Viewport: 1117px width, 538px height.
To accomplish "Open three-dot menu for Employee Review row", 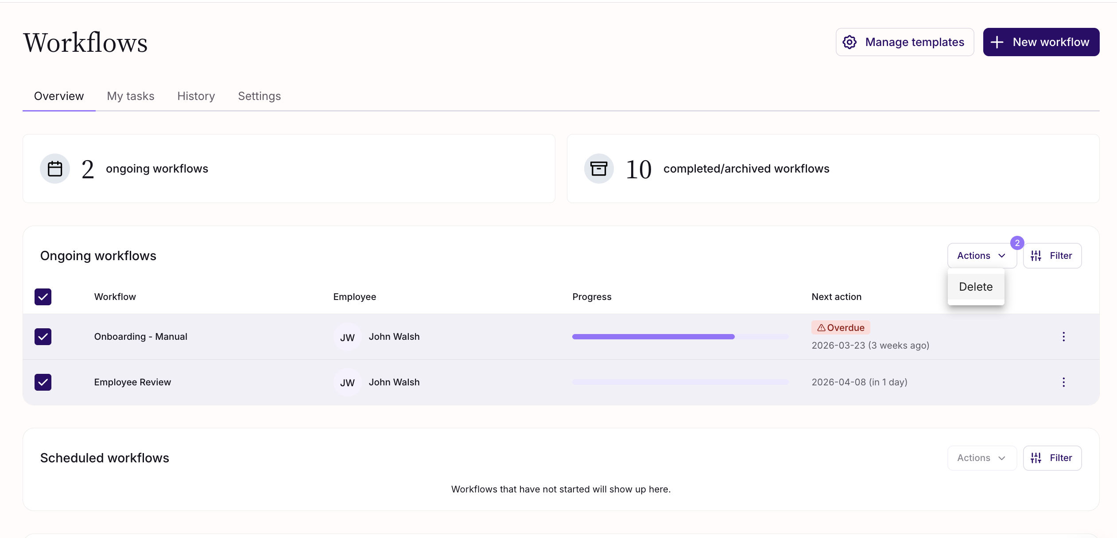I will click(x=1063, y=382).
